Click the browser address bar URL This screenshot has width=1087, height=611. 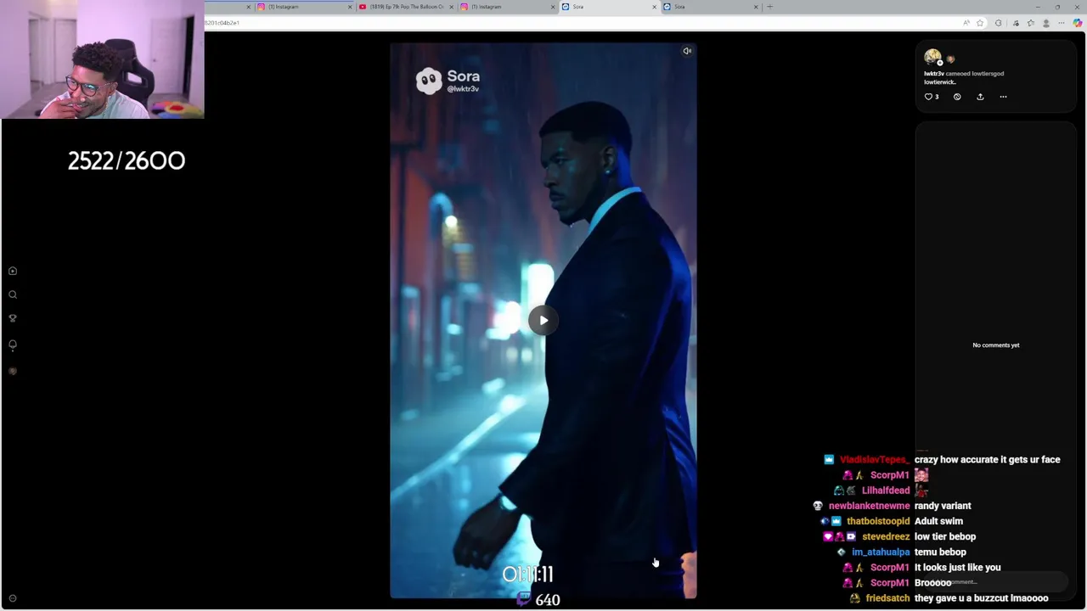(222, 23)
